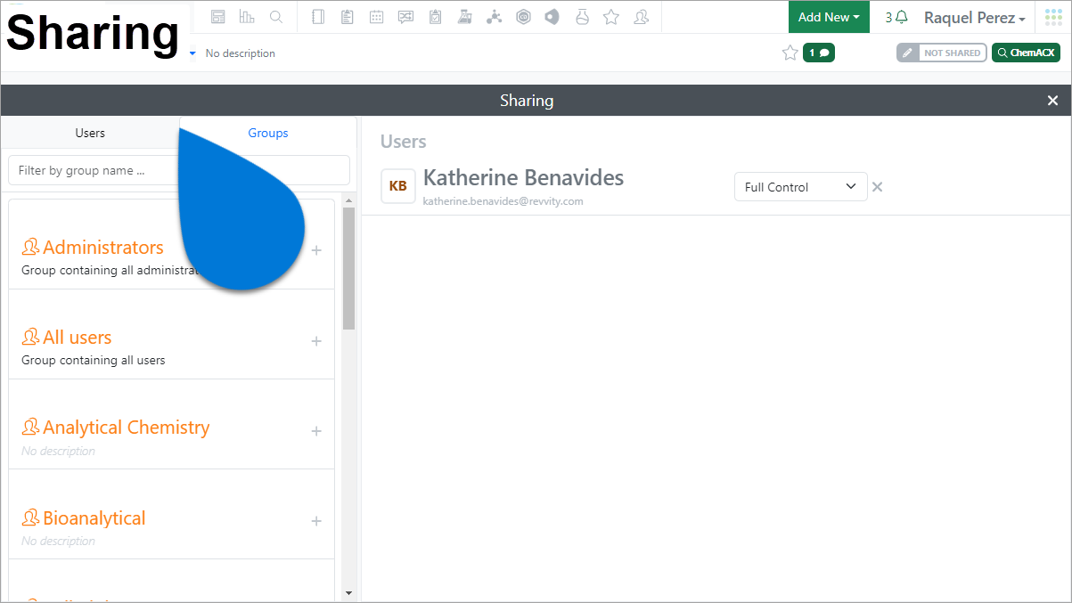Click the bar chart icon in toolbar

point(247,17)
